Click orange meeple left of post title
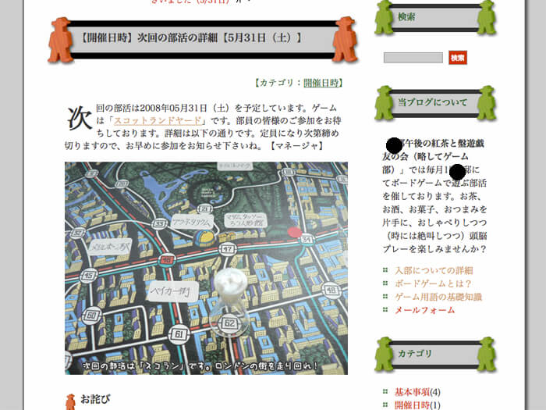546x410 pixels. 61,40
